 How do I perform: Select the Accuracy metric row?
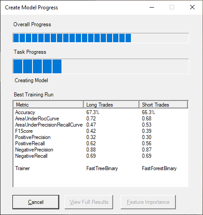tap(101, 112)
